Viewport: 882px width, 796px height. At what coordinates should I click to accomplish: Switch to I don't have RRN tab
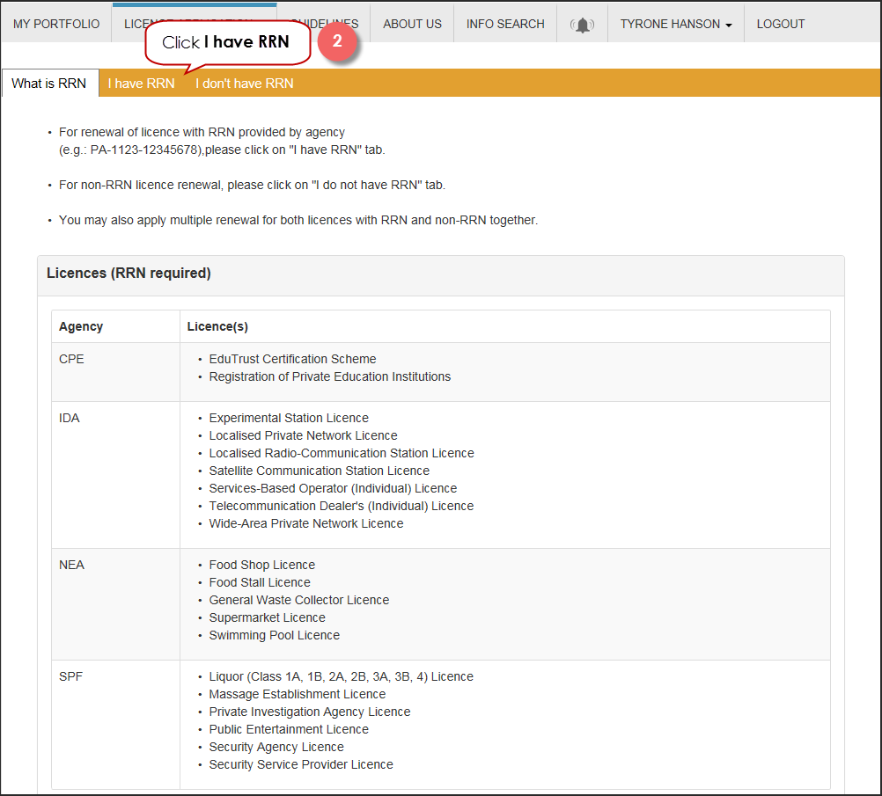click(244, 84)
